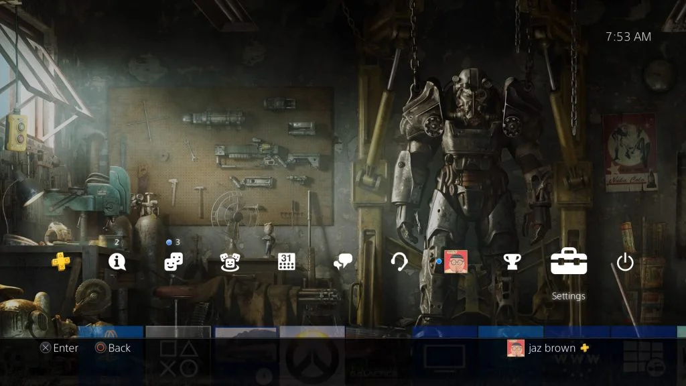Open the Power options icon
Viewport: 686px width, 386px height.
[x=625, y=262]
